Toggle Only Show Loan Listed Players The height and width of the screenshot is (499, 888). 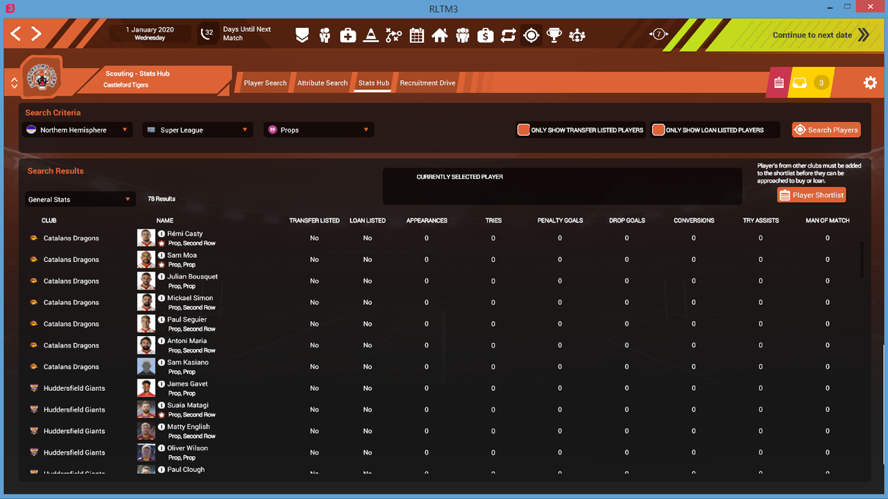658,130
